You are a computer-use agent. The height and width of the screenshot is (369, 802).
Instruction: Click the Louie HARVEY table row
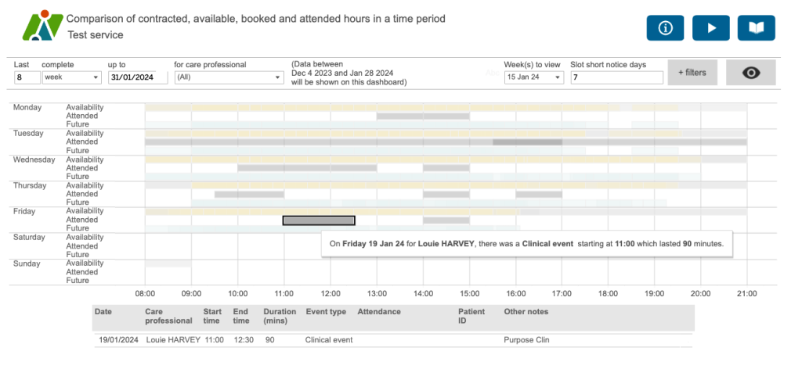tap(392, 340)
